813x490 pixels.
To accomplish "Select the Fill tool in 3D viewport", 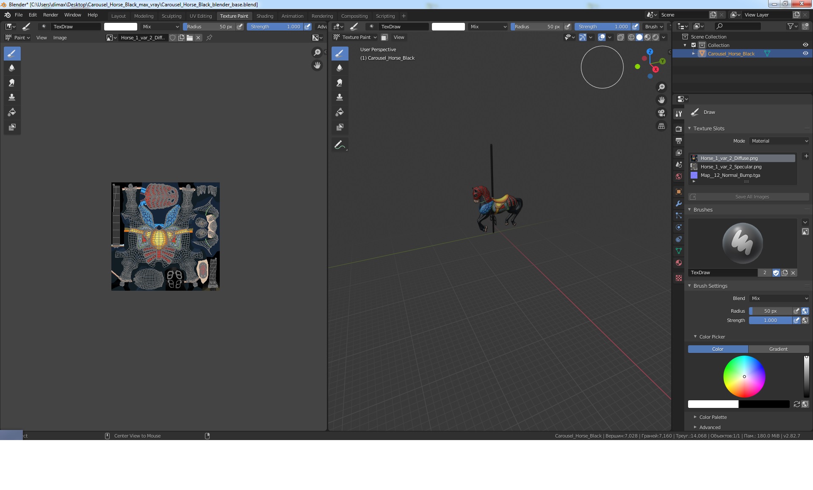I will tap(340, 112).
